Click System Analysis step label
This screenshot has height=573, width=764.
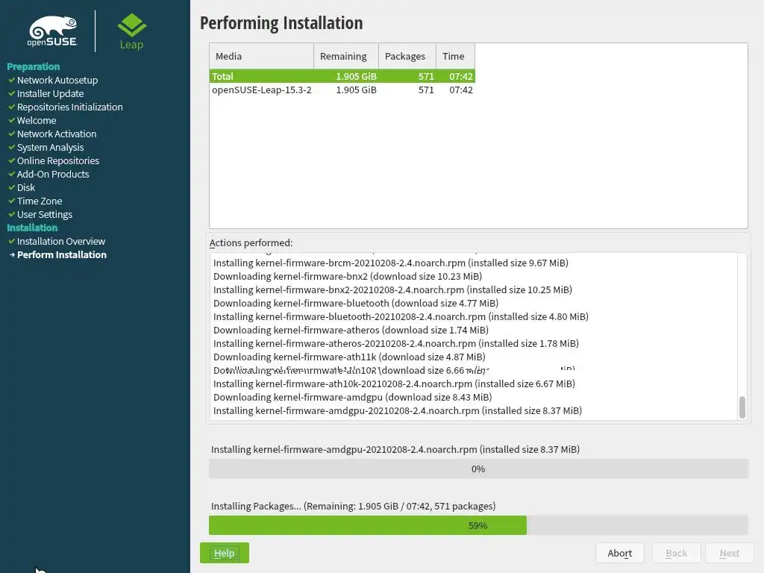(x=50, y=147)
